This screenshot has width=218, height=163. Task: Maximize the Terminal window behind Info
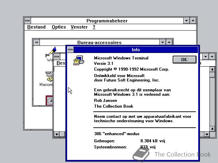click(x=212, y=56)
